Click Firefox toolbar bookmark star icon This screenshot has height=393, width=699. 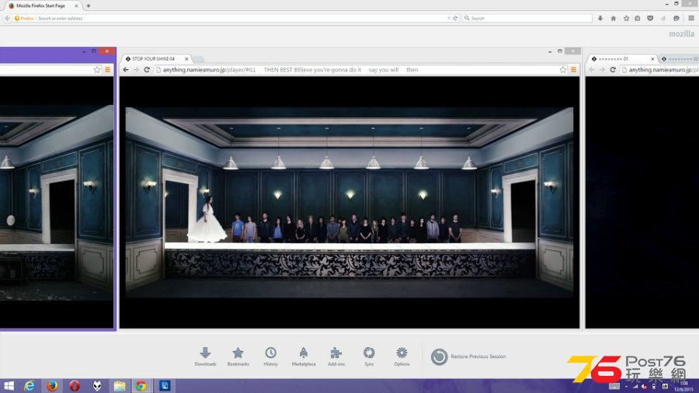[x=626, y=19]
